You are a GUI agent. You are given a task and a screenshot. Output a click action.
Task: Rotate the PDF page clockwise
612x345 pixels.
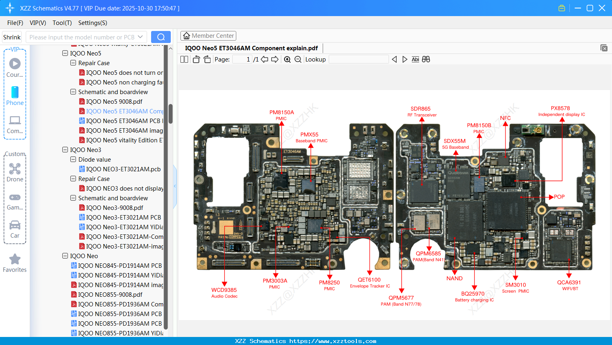207,59
